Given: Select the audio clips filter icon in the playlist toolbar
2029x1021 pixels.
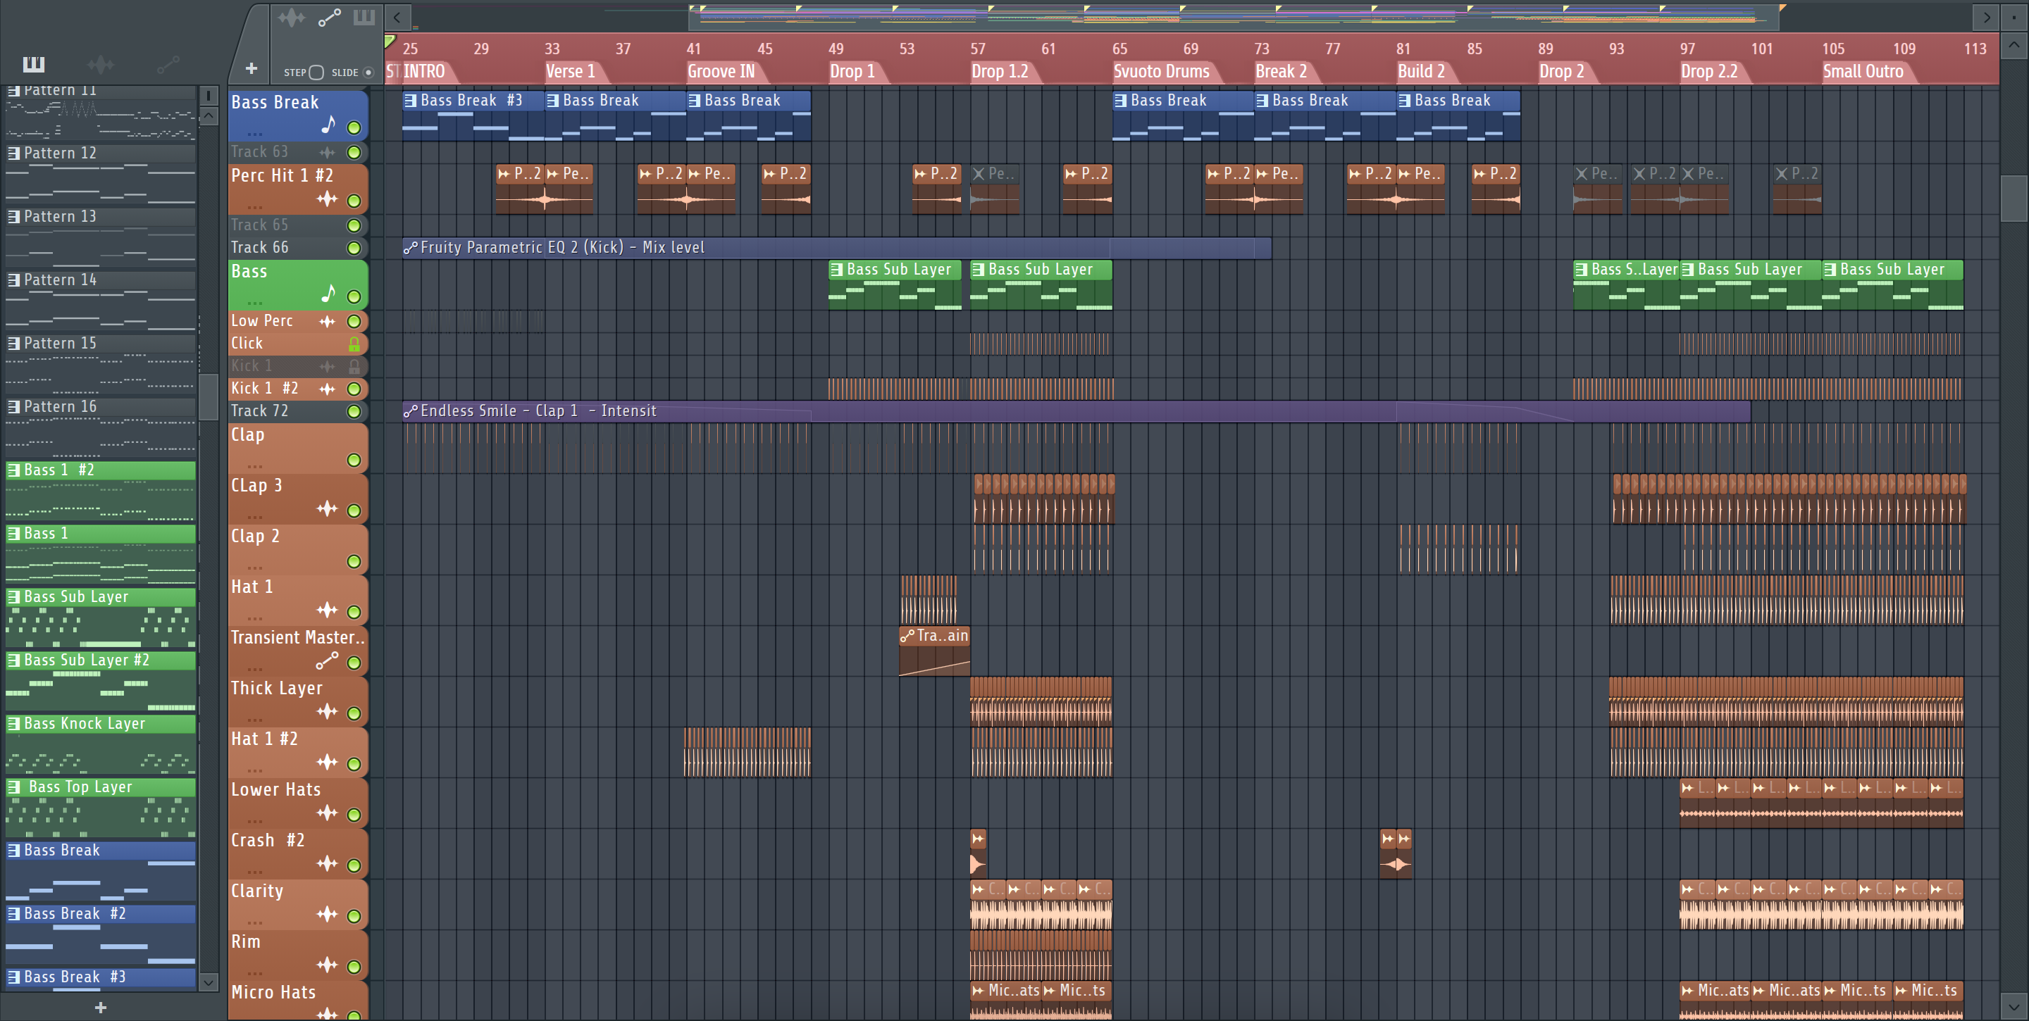Looking at the screenshot, I should pos(291,18).
